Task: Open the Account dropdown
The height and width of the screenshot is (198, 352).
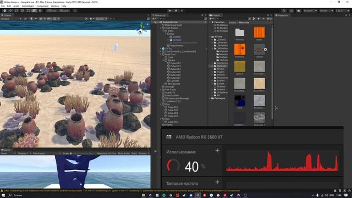Action: [310, 10]
